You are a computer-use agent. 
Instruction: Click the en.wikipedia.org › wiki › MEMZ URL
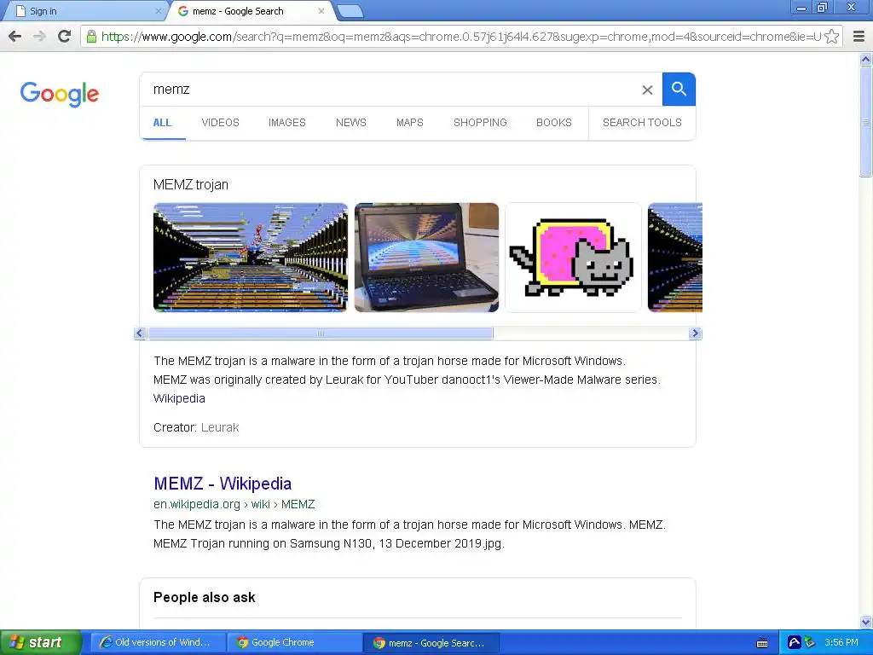coord(234,504)
